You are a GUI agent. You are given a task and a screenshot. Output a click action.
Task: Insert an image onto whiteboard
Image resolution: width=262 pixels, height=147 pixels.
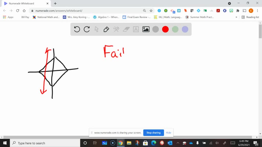tap(146, 29)
